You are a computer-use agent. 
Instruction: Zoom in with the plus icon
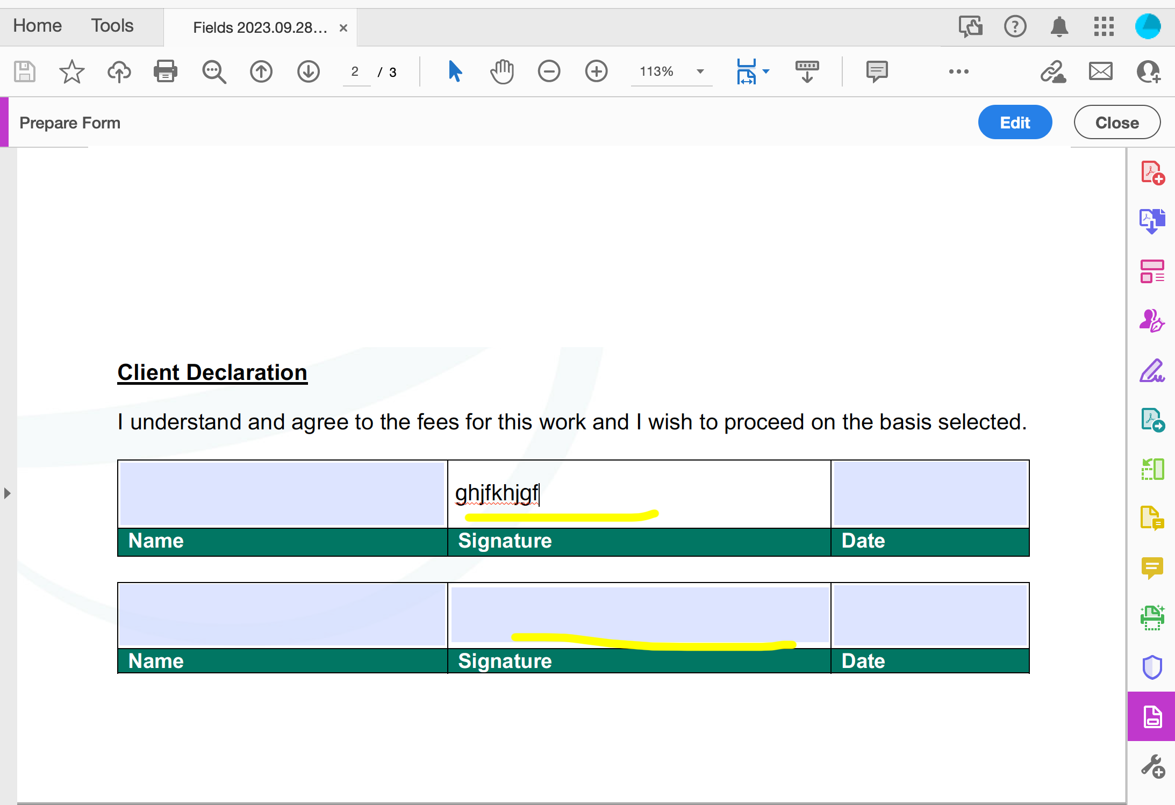596,71
